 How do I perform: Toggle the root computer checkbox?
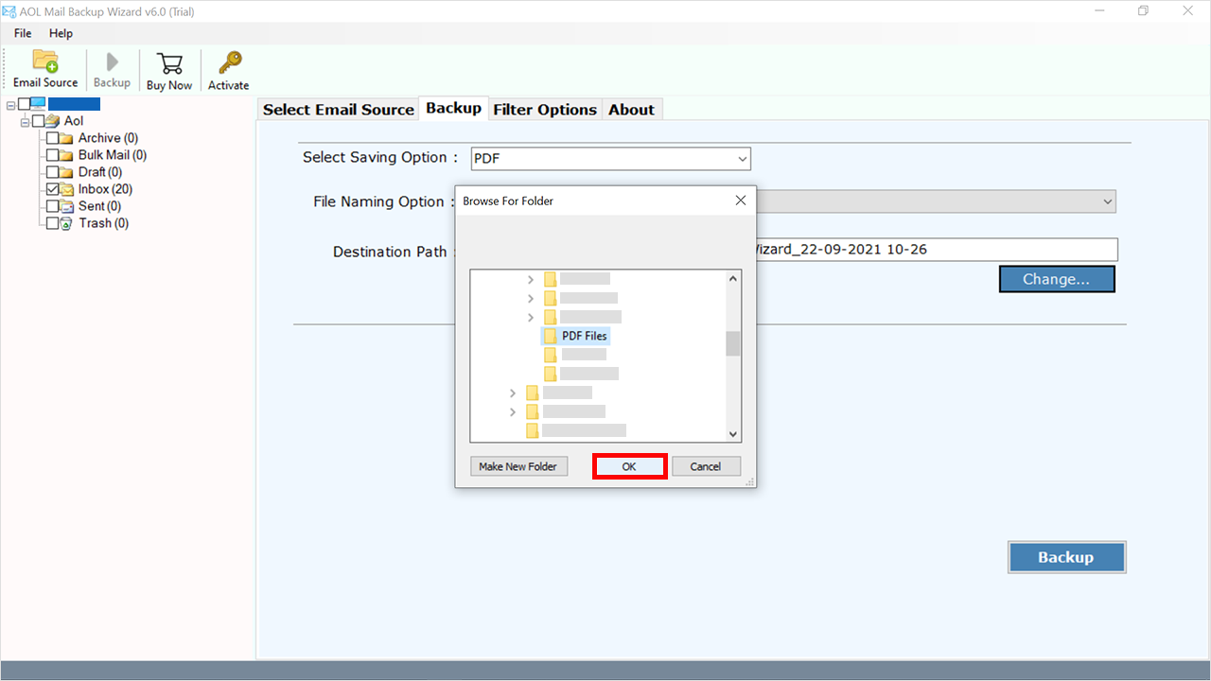coord(24,104)
